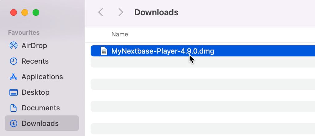Go back with the left chevron
The width and height of the screenshot is (315, 136).
pos(101,12)
